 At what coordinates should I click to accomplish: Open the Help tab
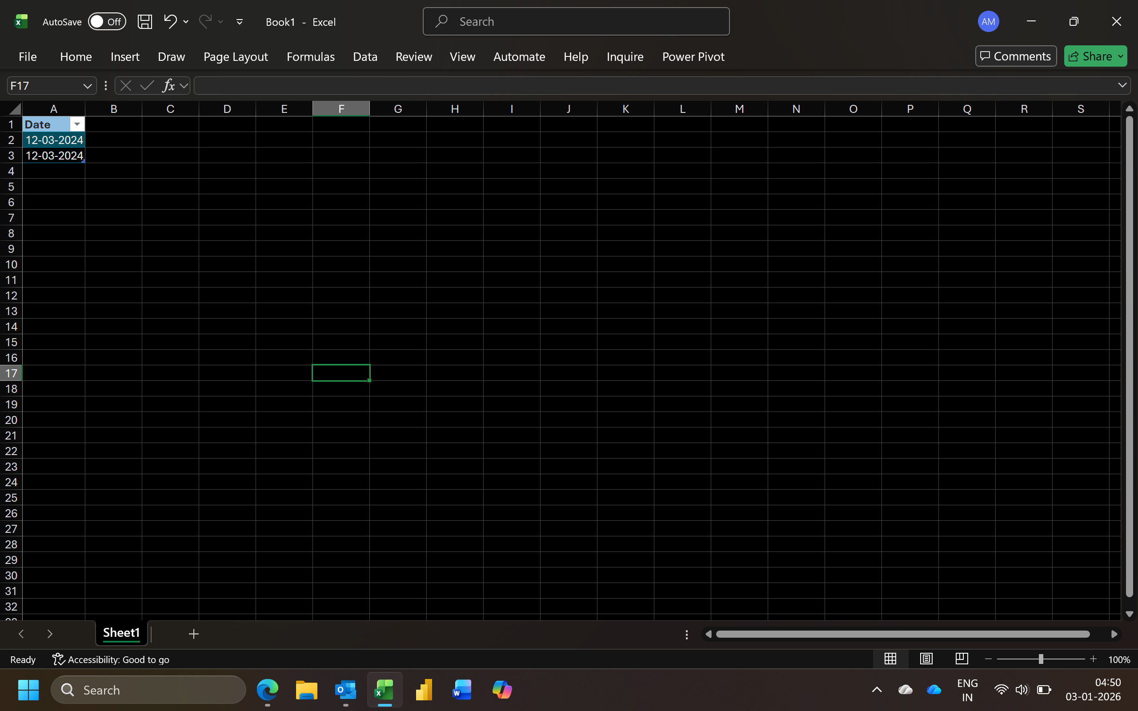pyautogui.click(x=576, y=56)
